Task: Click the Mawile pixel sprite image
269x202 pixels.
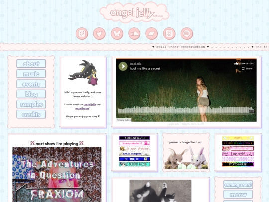Action: click(x=83, y=73)
